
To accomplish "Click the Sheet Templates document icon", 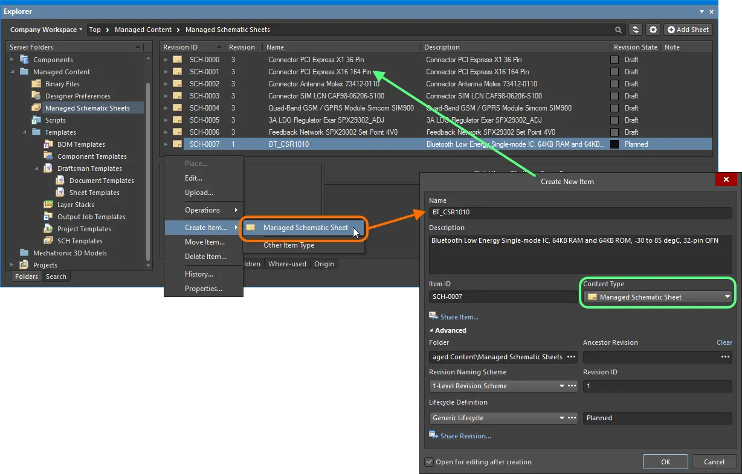I will point(60,193).
